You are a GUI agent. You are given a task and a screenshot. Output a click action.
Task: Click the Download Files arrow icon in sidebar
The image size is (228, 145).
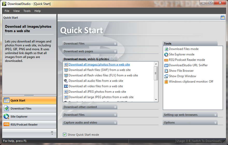6,108
